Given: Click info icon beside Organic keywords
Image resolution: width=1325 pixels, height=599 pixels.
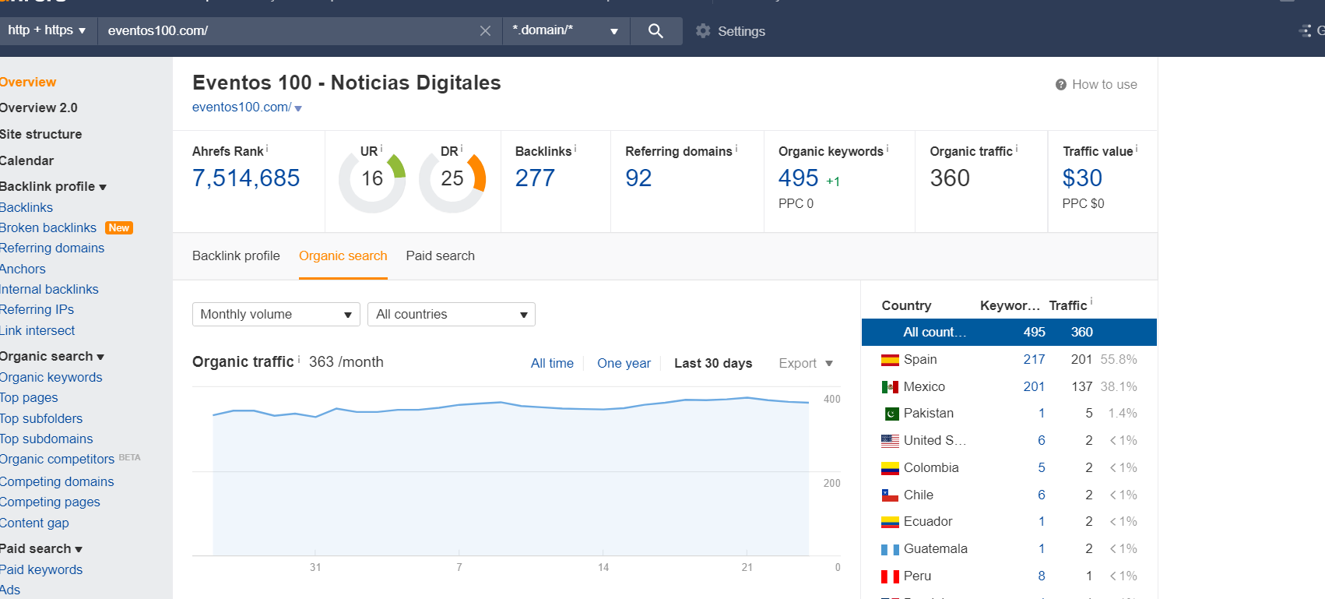Looking at the screenshot, I should click(887, 148).
